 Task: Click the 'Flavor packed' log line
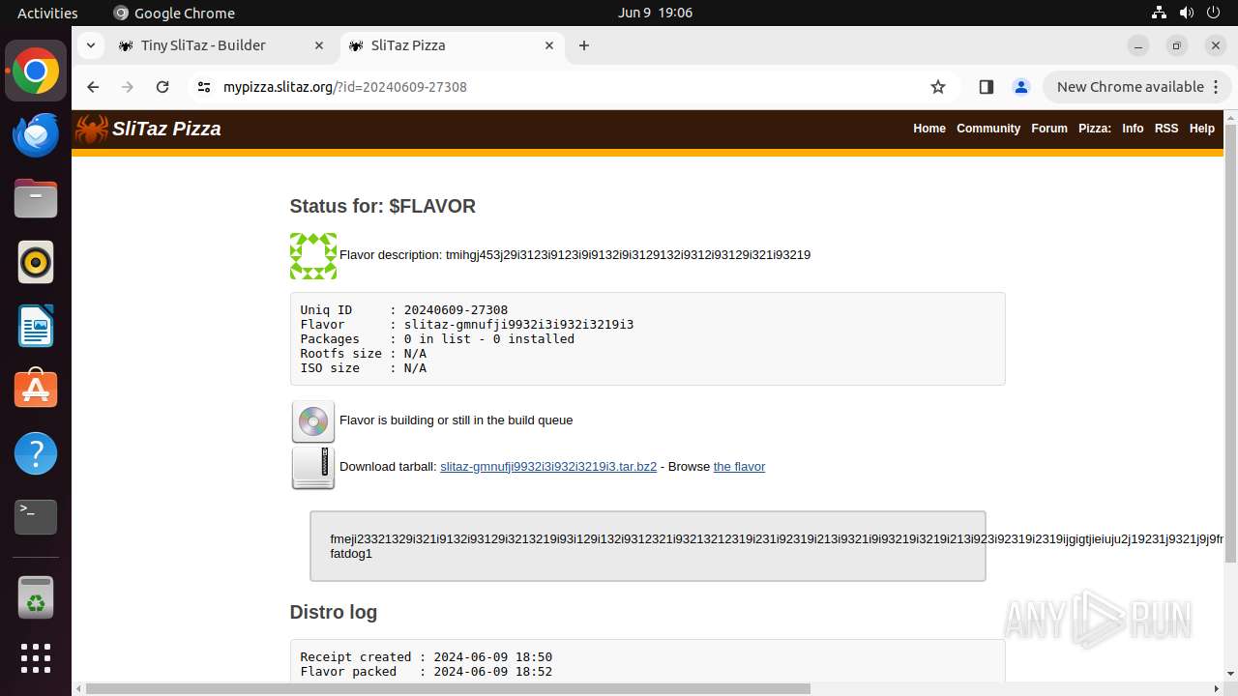click(x=427, y=672)
